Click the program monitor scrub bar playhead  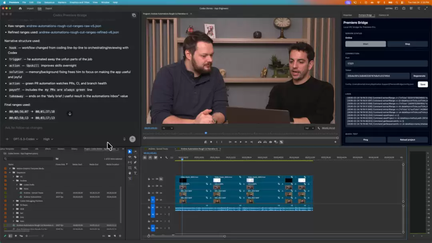pos(206,133)
